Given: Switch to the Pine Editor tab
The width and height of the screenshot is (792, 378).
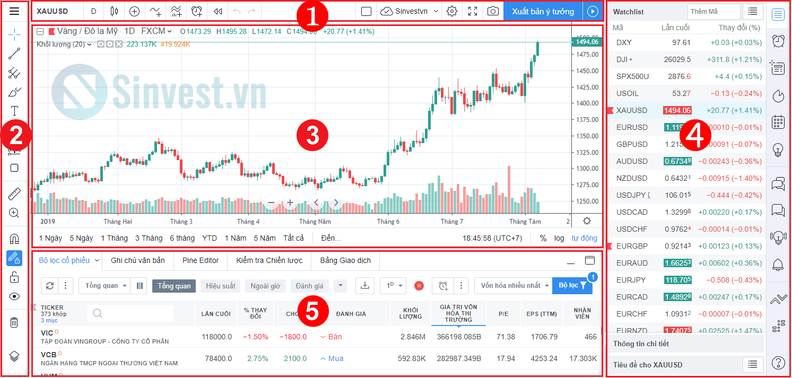Looking at the screenshot, I should 201,260.
